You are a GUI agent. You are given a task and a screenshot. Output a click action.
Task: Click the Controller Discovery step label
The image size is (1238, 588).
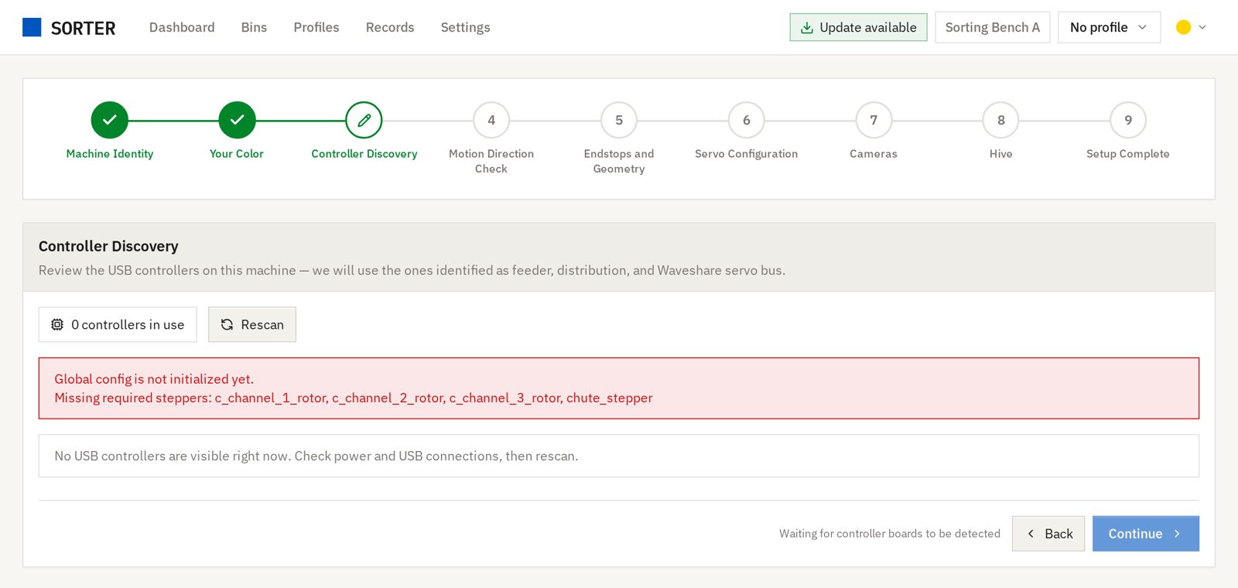[364, 154]
